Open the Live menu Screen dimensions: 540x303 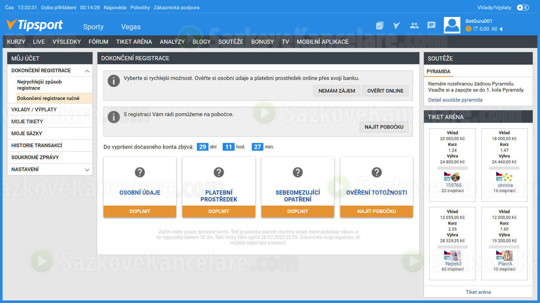coord(39,42)
